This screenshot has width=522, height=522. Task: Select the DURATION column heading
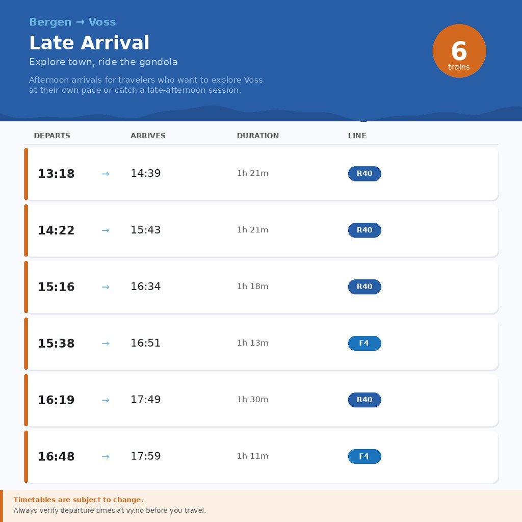point(258,136)
